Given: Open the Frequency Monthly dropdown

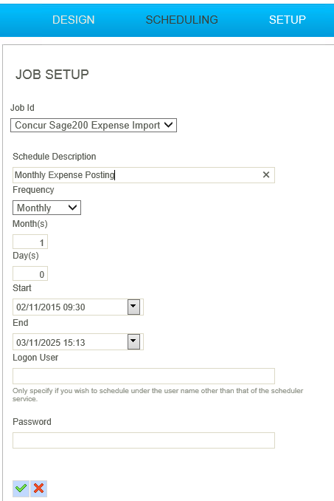Looking at the screenshot, I should tap(46, 208).
